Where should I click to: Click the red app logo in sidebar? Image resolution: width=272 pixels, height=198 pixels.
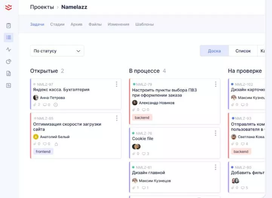point(8,7)
